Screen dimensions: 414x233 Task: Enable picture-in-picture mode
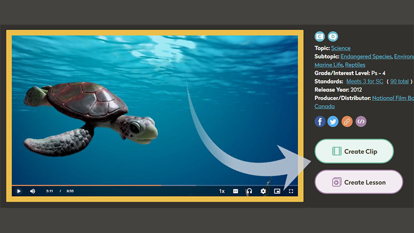click(277, 191)
